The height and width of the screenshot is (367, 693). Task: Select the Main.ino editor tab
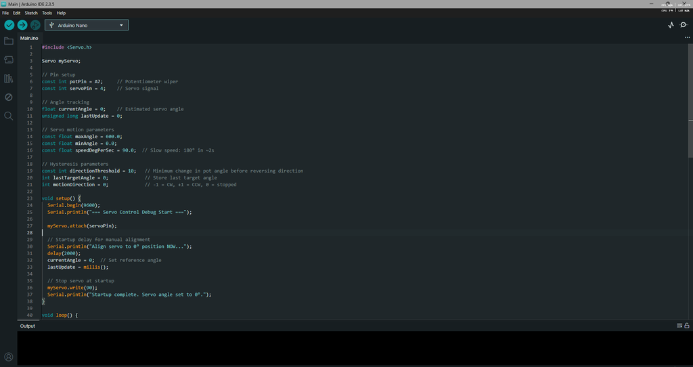29,38
